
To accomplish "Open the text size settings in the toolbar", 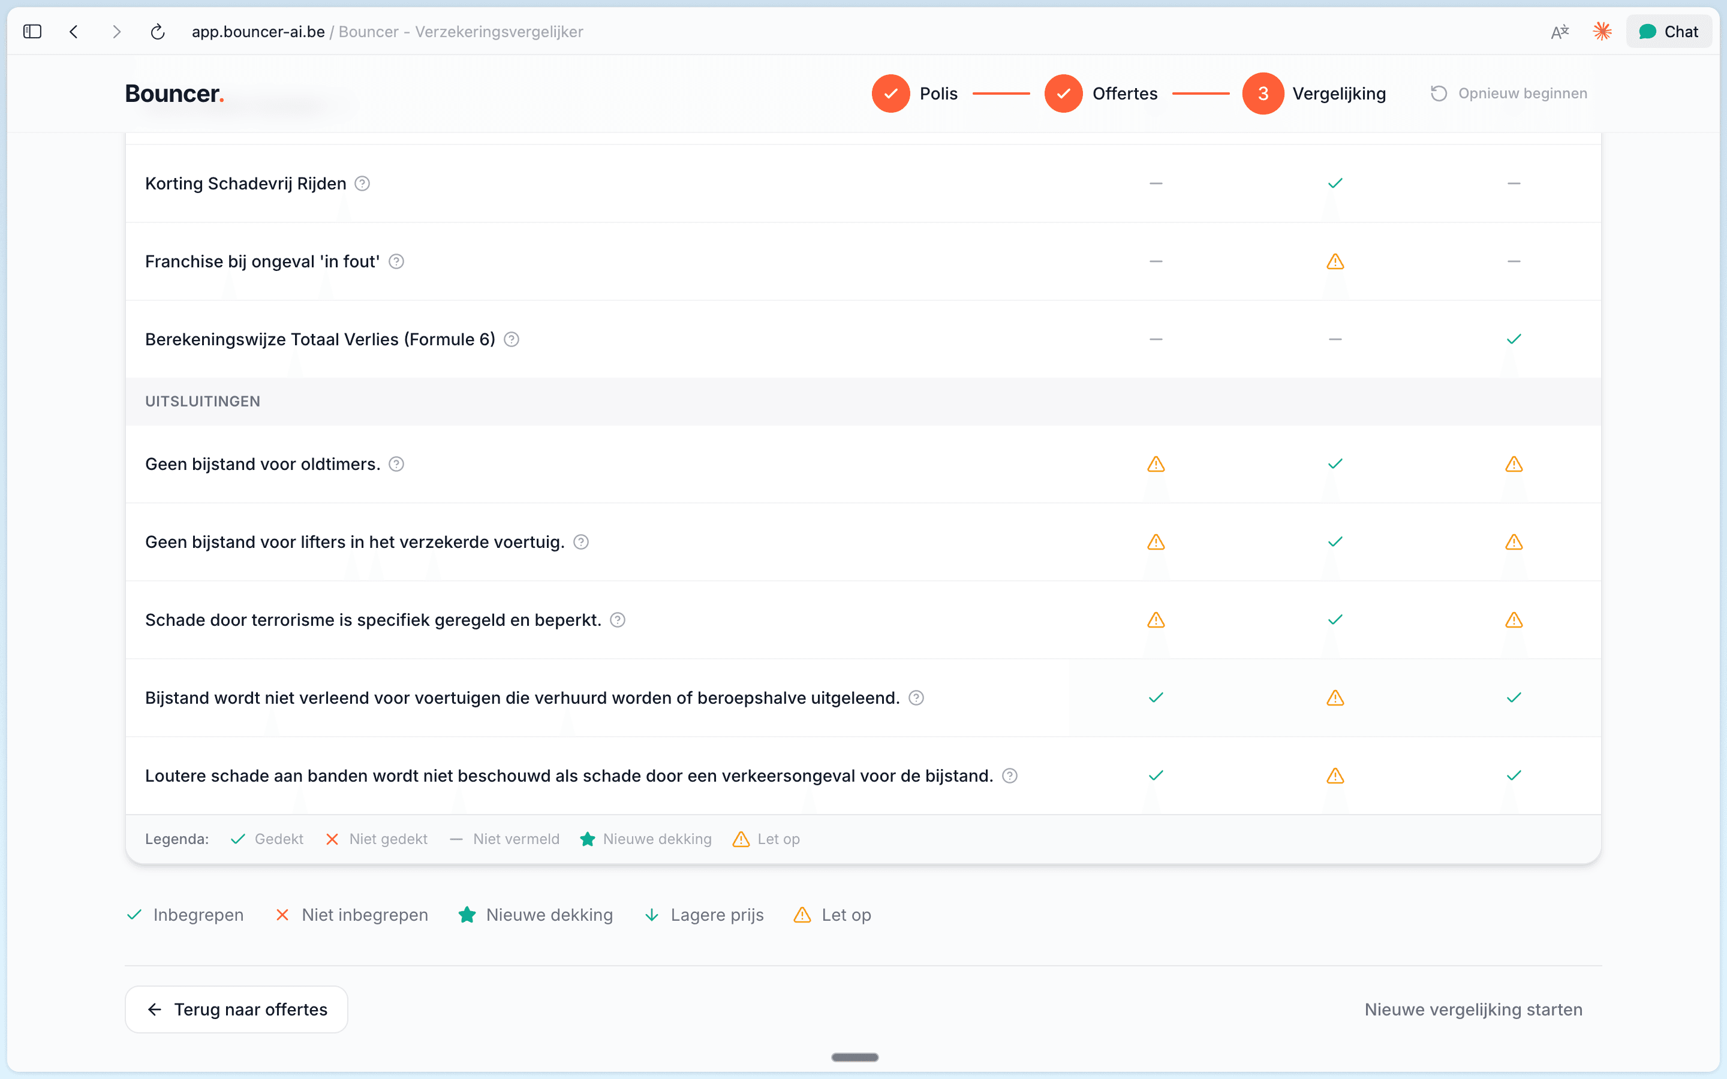I will point(1560,31).
